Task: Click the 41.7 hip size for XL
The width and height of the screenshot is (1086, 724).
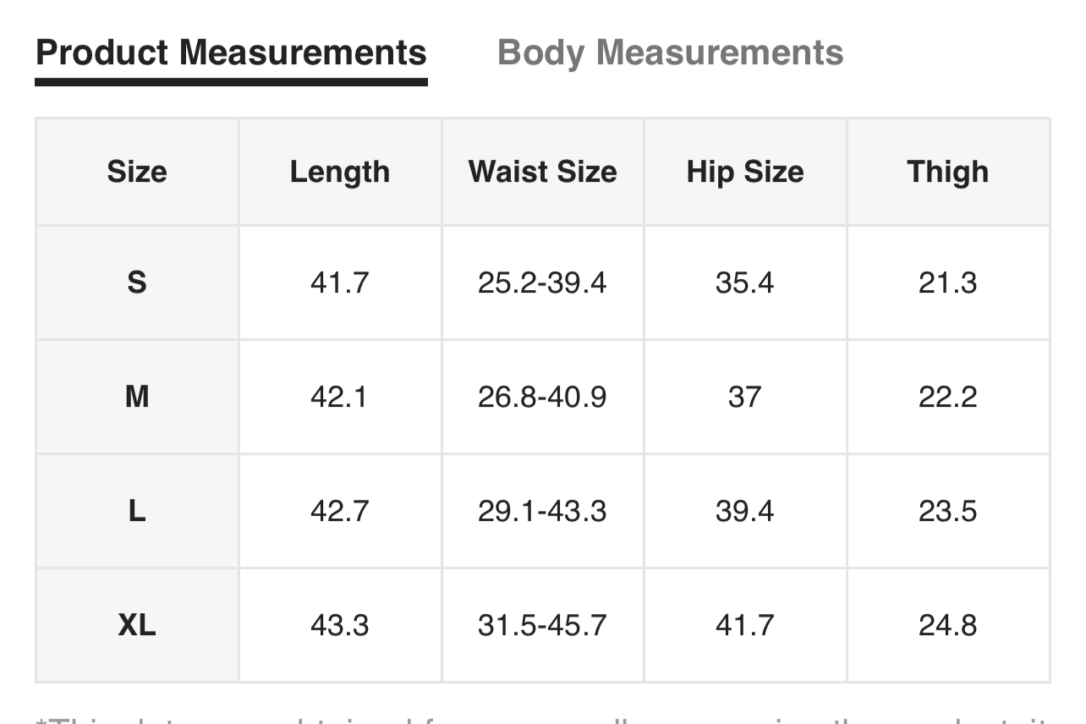Action: [x=745, y=625]
